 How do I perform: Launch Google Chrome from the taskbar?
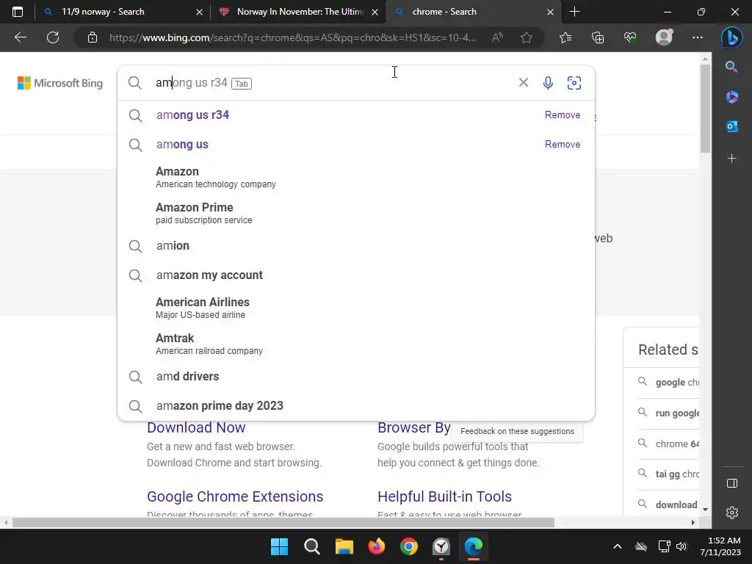pos(408,546)
